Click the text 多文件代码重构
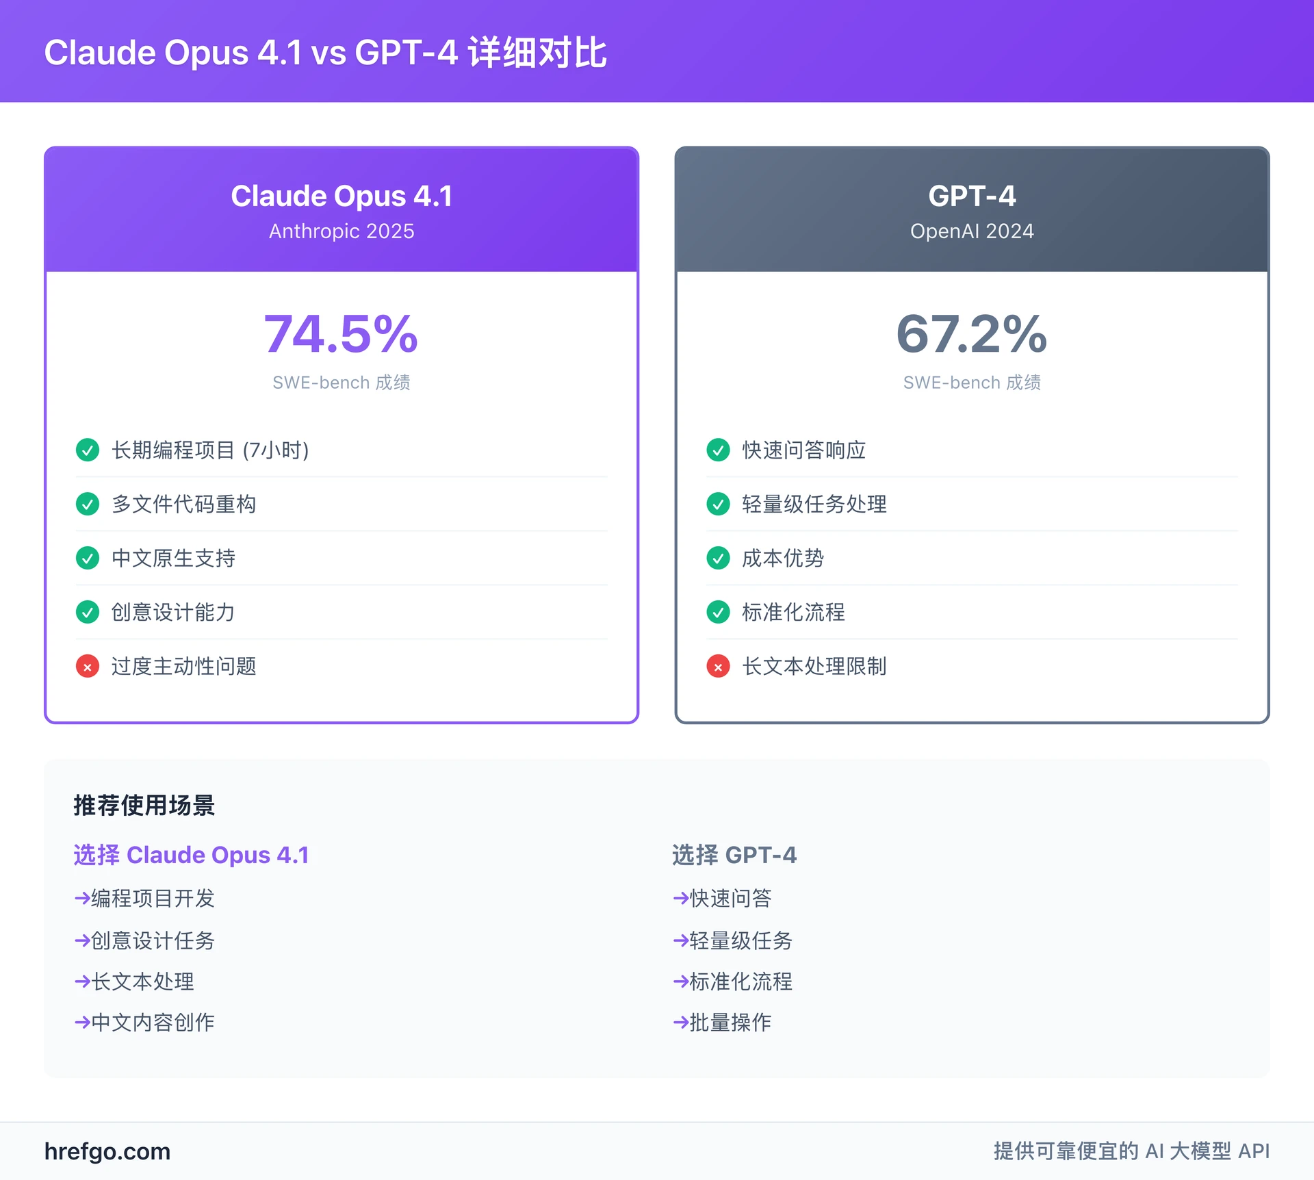1314x1180 pixels. [184, 504]
